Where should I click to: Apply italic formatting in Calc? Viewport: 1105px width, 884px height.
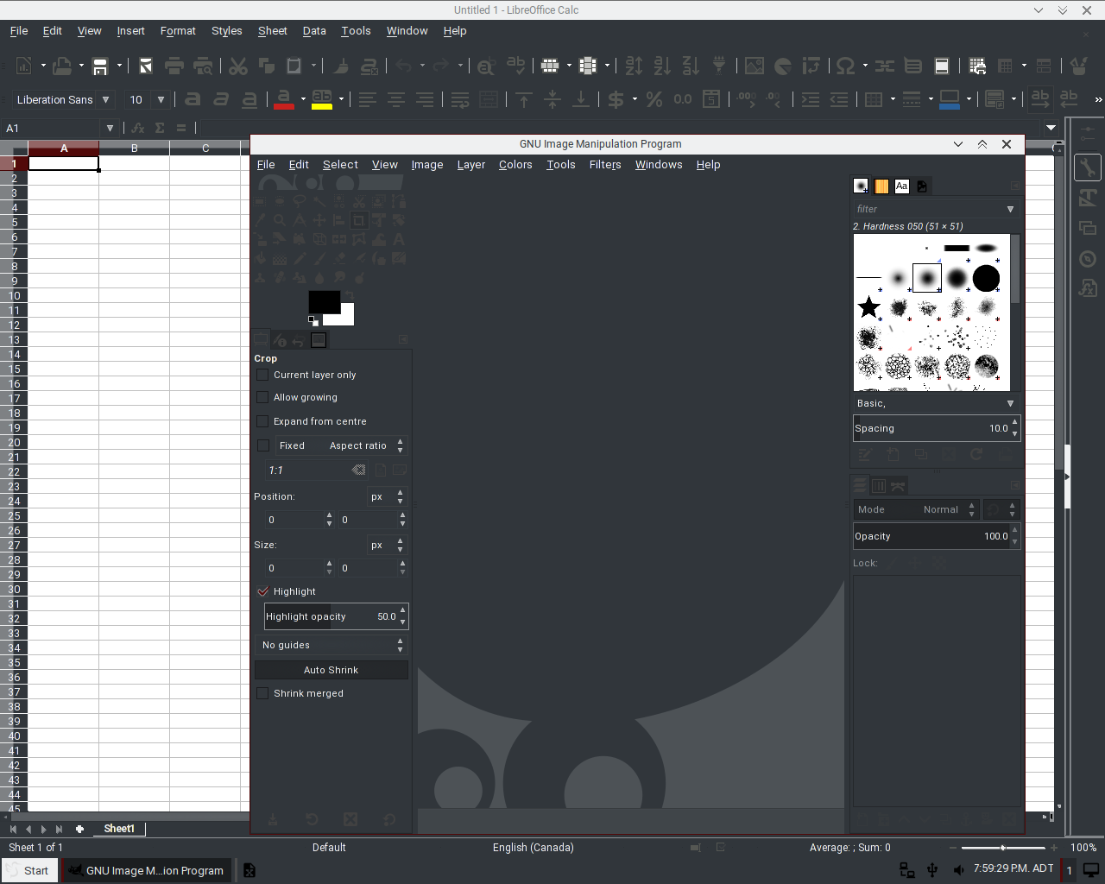coord(221,99)
